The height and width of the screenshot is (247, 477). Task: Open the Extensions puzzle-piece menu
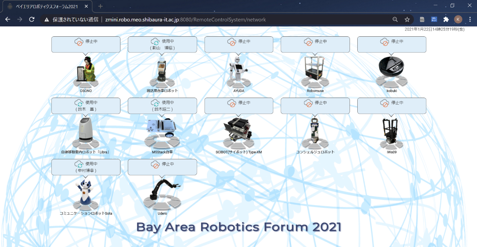pos(446,19)
